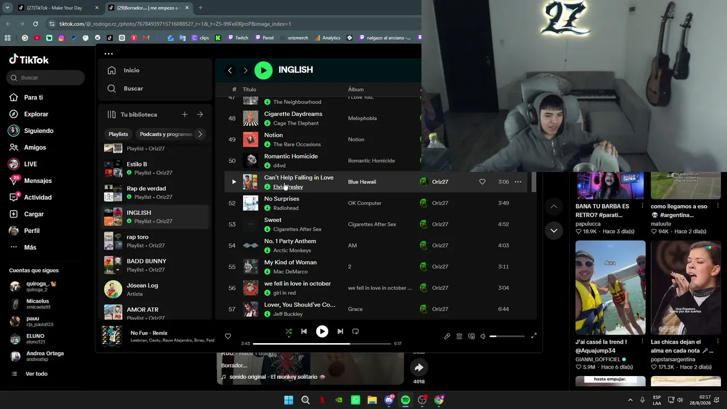Open options for BANA TU BARBA video
Screen dimensions: 727x409
pyautogui.click(x=642, y=206)
